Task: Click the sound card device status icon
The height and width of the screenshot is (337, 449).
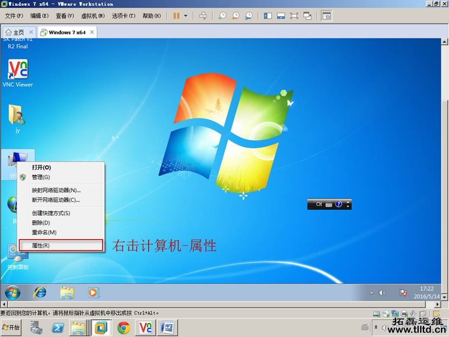Action: [413, 314]
